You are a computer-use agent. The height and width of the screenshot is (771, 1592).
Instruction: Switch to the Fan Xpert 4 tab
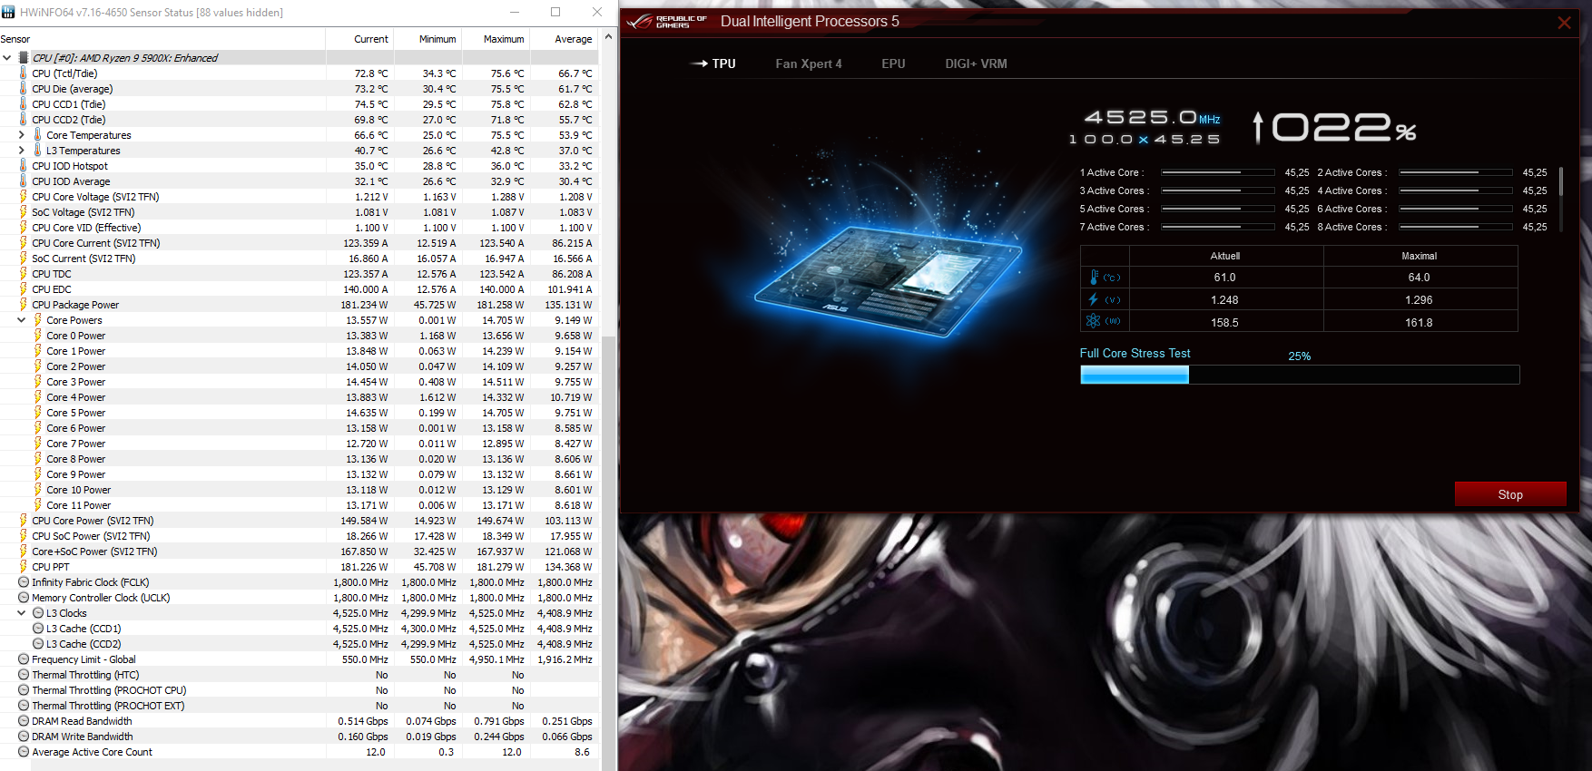pos(808,63)
